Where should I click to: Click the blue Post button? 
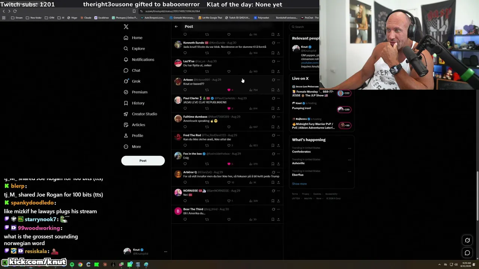[143, 161]
